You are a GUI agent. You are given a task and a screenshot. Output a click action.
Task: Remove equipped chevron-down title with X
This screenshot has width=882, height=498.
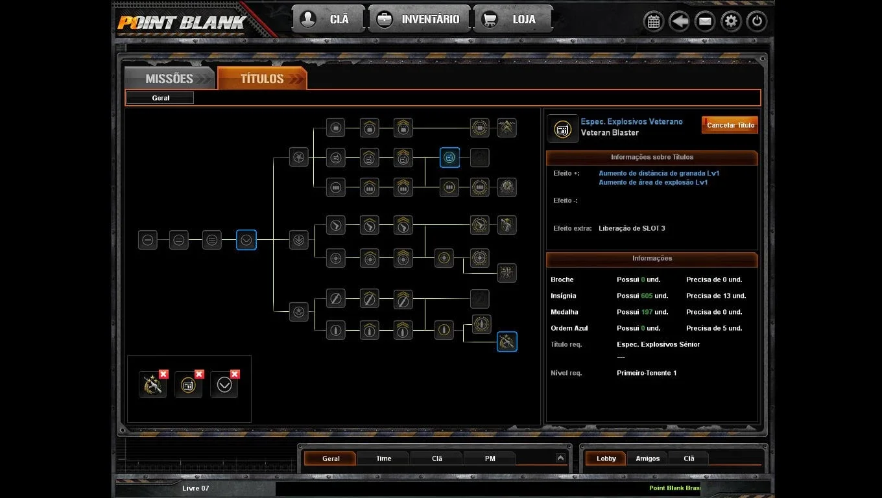coord(235,374)
